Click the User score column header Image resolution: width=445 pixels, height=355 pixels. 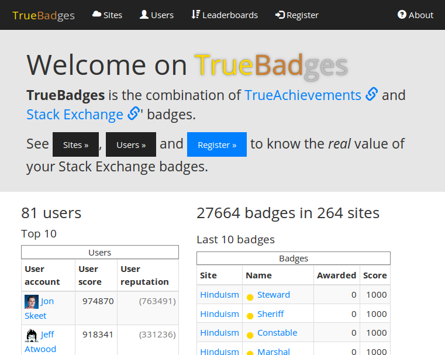[96, 275]
